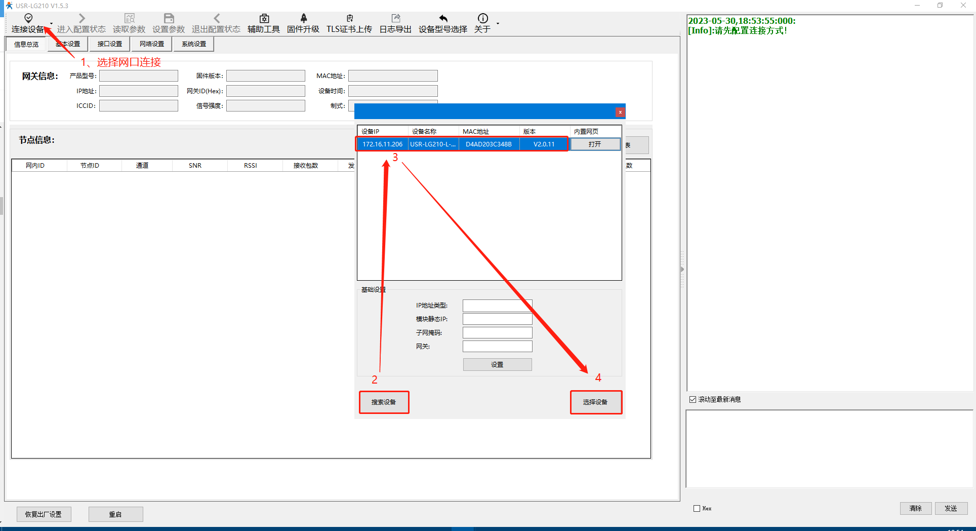Click the 退出配置状态 toolbar icon
The width and height of the screenshot is (976, 531).
pos(216,18)
